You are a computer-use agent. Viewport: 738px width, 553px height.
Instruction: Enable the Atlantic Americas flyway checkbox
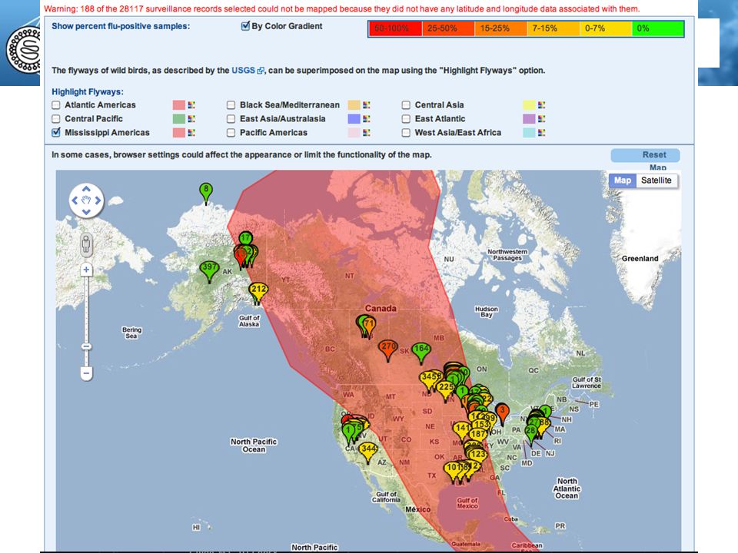point(56,105)
